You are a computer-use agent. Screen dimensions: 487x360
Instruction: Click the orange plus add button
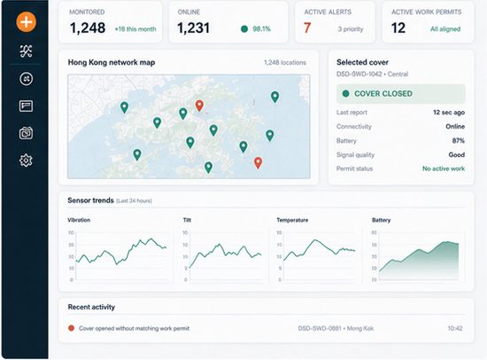pos(26,22)
